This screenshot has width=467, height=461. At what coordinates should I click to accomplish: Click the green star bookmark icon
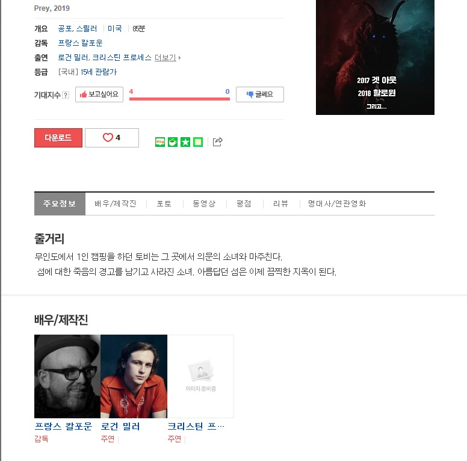click(x=185, y=142)
